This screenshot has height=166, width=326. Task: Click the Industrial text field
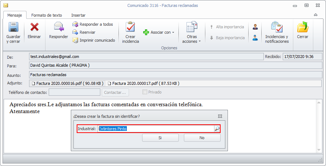tap(156, 129)
